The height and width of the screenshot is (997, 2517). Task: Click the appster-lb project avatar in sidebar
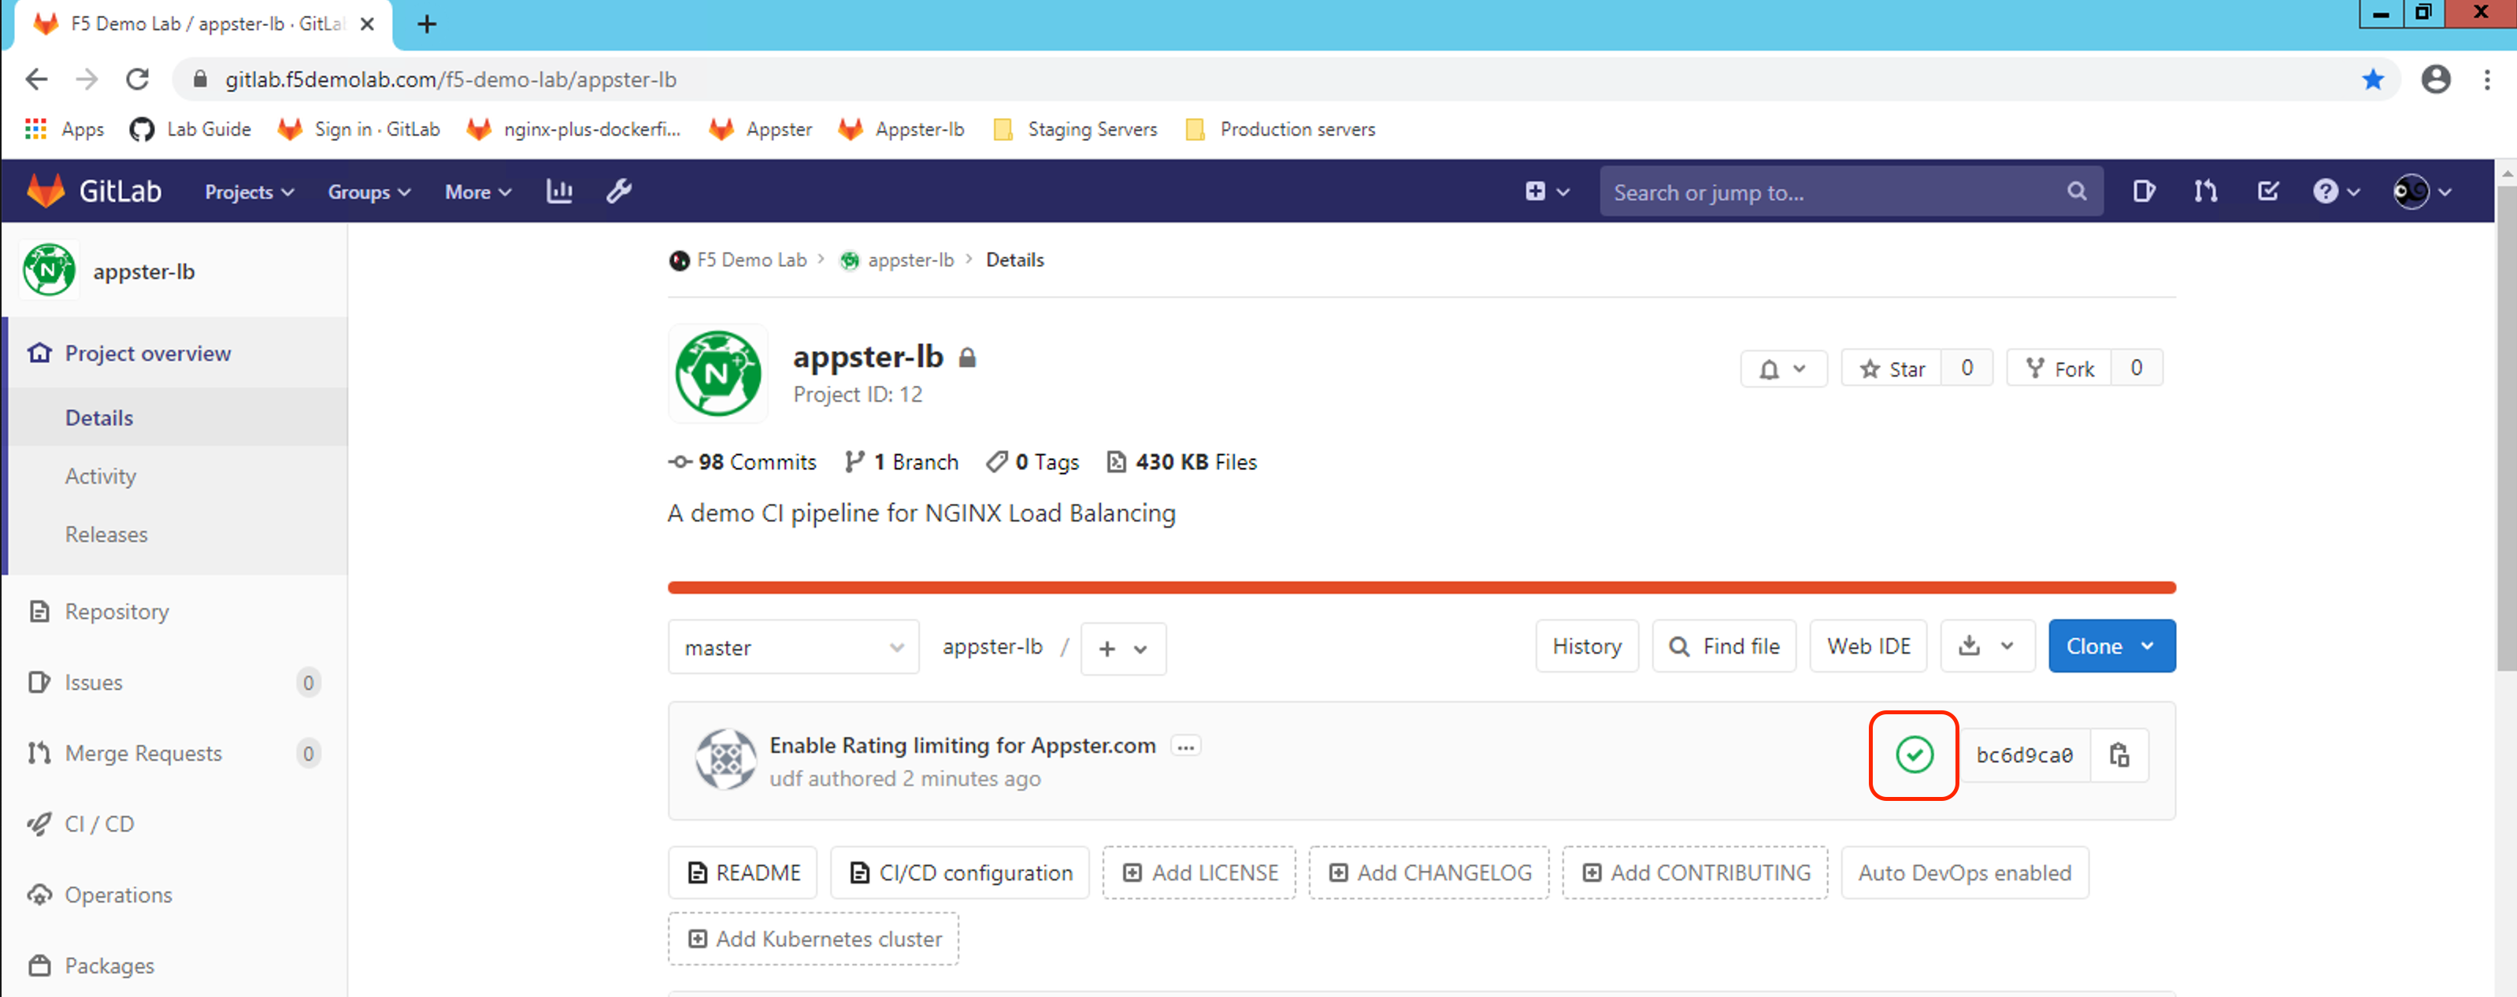pyautogui.click(x=49, y=271)
